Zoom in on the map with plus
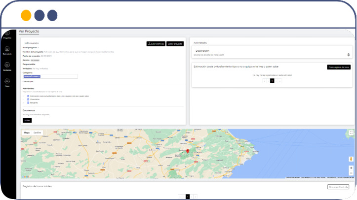 [351, 168]
